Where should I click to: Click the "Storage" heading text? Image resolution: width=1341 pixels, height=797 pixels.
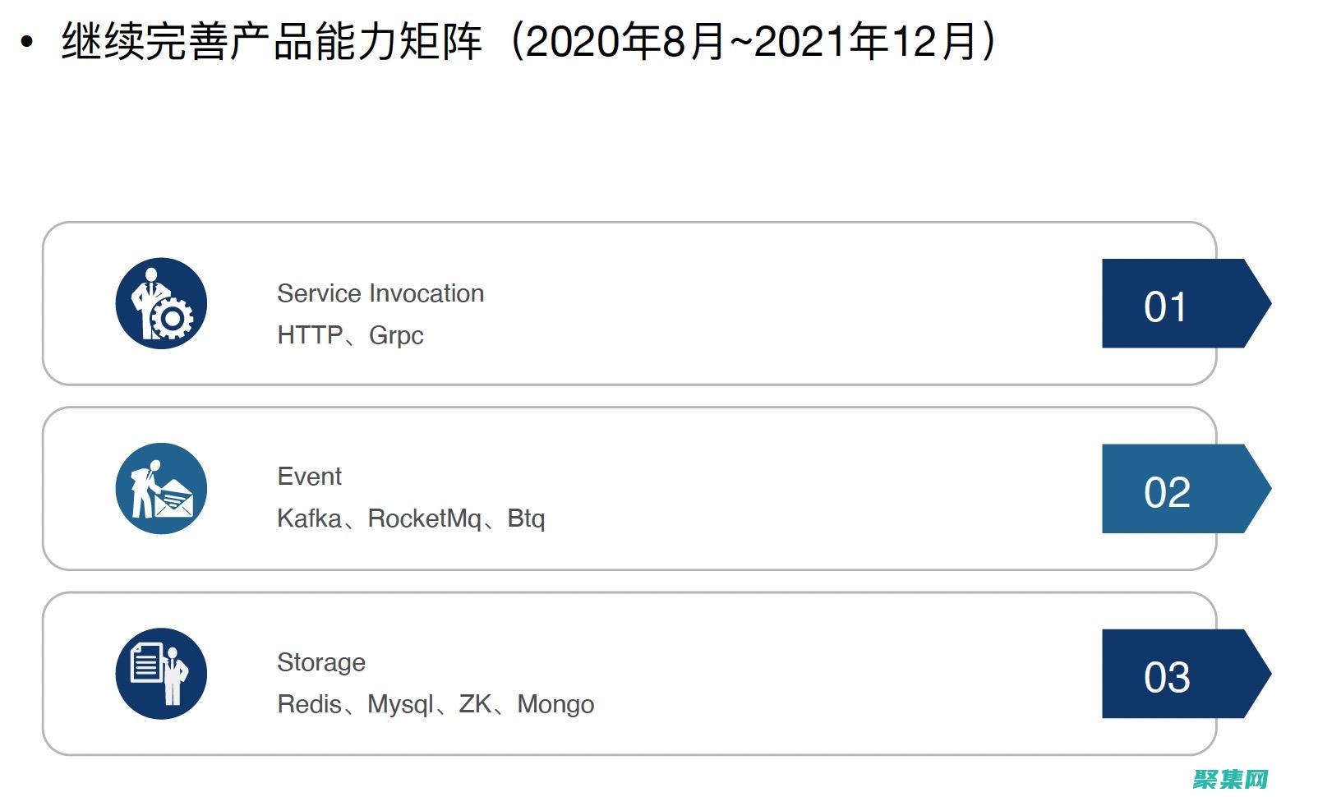321,662
